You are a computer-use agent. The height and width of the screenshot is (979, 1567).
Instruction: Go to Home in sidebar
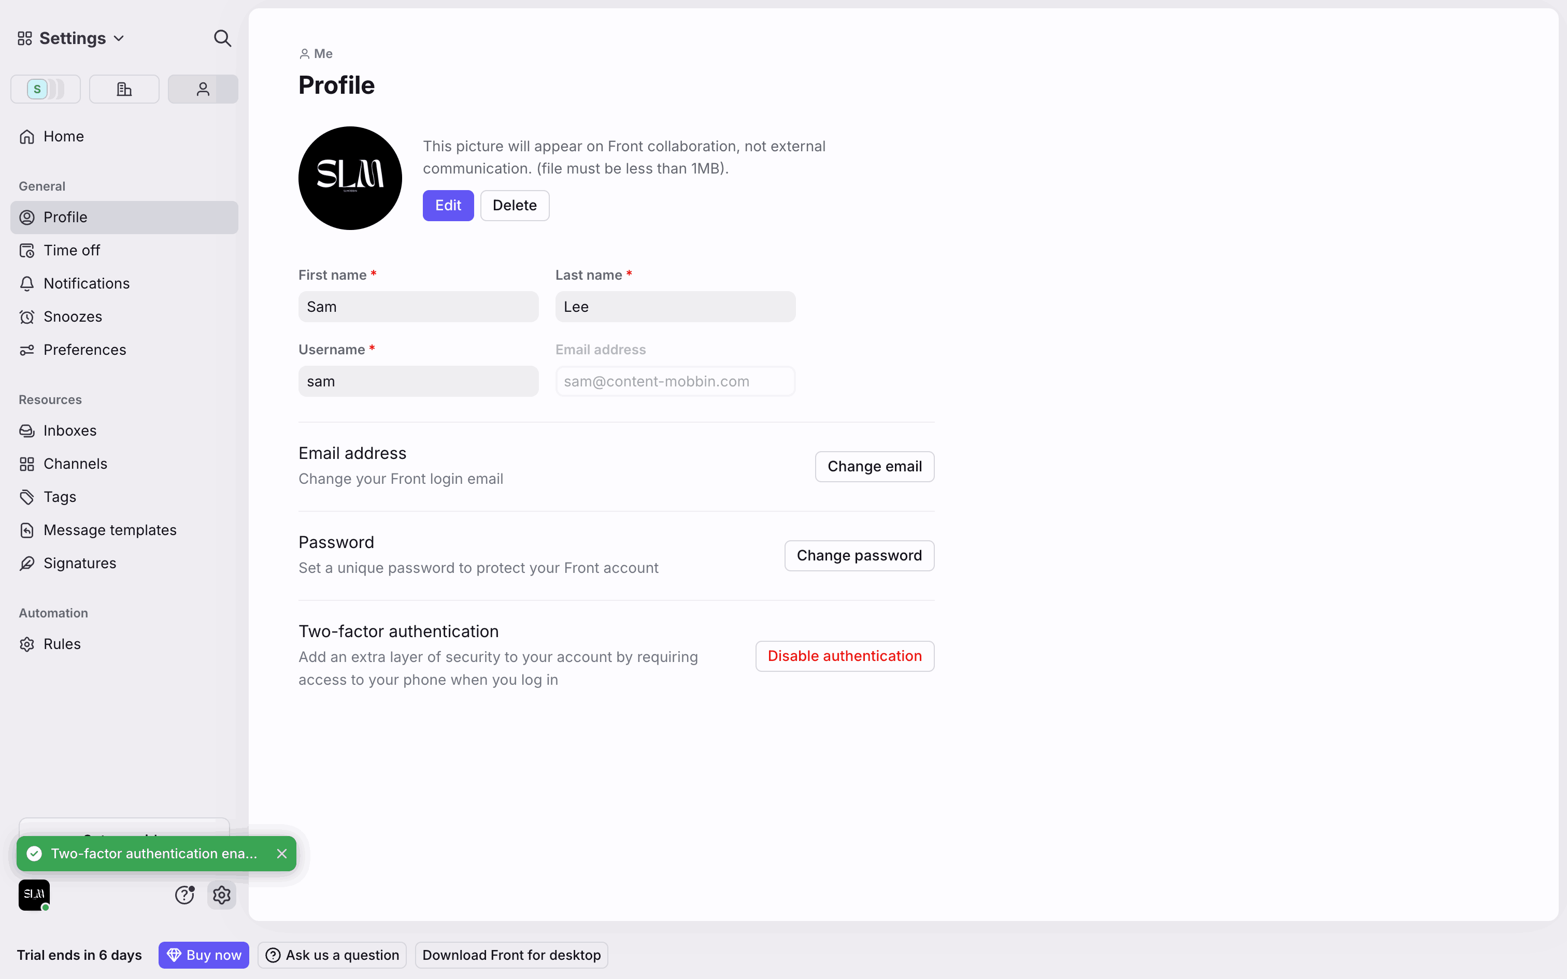tap(63, 137)
